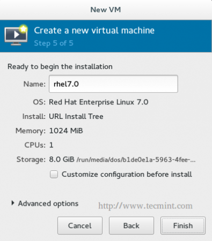Go back with the Back button

(131, 225)
